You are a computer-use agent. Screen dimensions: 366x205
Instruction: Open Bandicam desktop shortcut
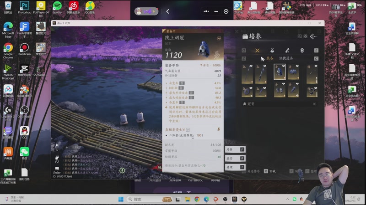click(24, 49)
